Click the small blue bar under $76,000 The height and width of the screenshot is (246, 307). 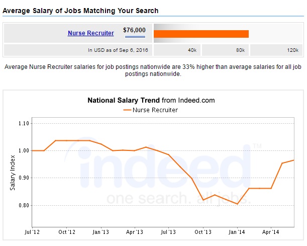135,36
